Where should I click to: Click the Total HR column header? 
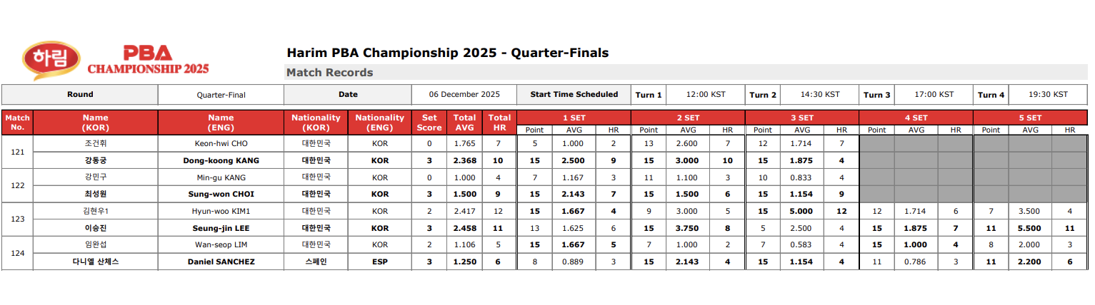[x=500, y=123]
